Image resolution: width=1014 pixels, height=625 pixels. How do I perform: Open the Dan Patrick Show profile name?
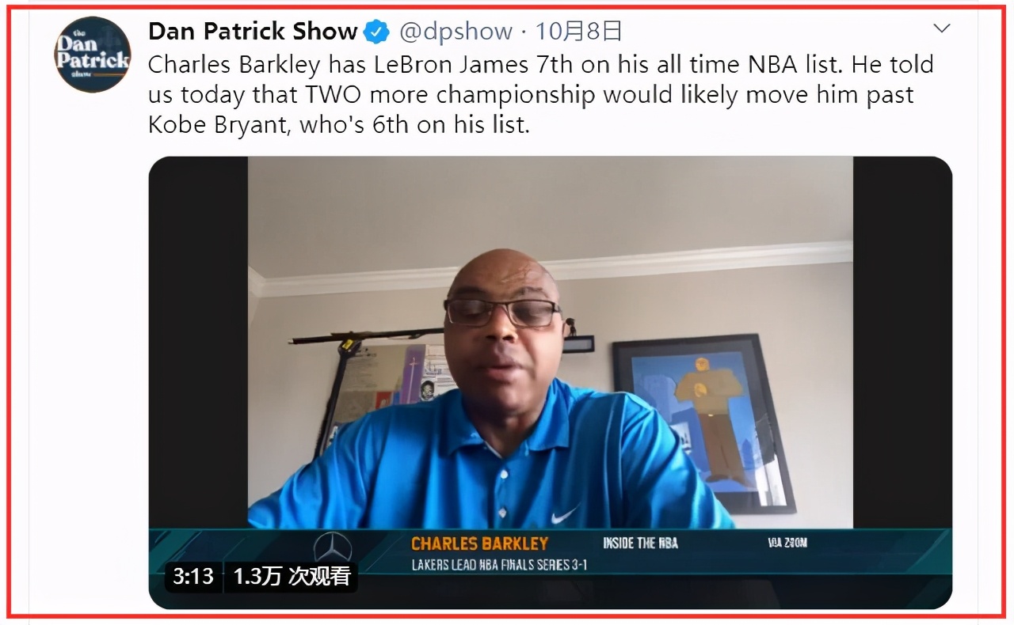pyautogui.click(x=253, y=32)
